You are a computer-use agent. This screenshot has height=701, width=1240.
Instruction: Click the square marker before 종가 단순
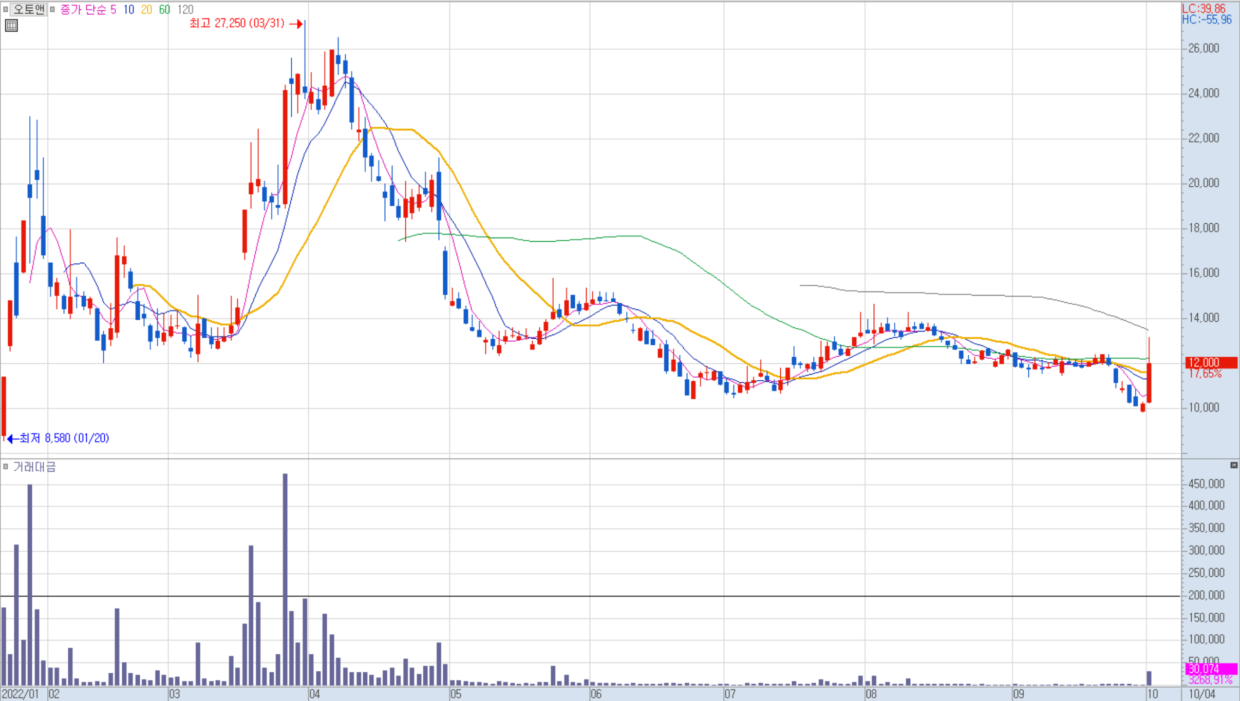click(x=52, y=9)
